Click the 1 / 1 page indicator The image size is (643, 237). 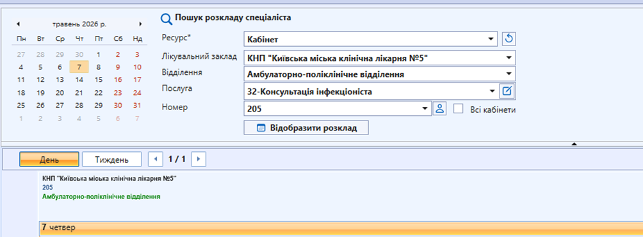click(x=177, y=159)
